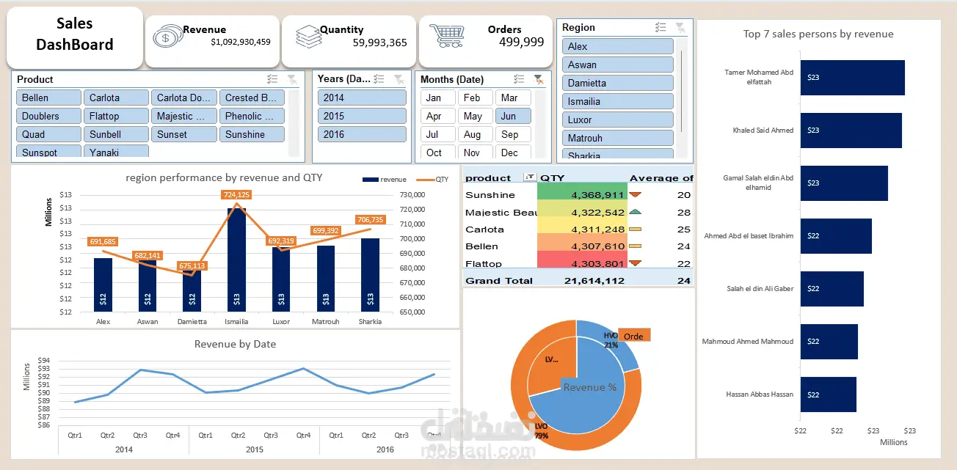
Task: Filter by Luxor region
Action: (618, 120)
